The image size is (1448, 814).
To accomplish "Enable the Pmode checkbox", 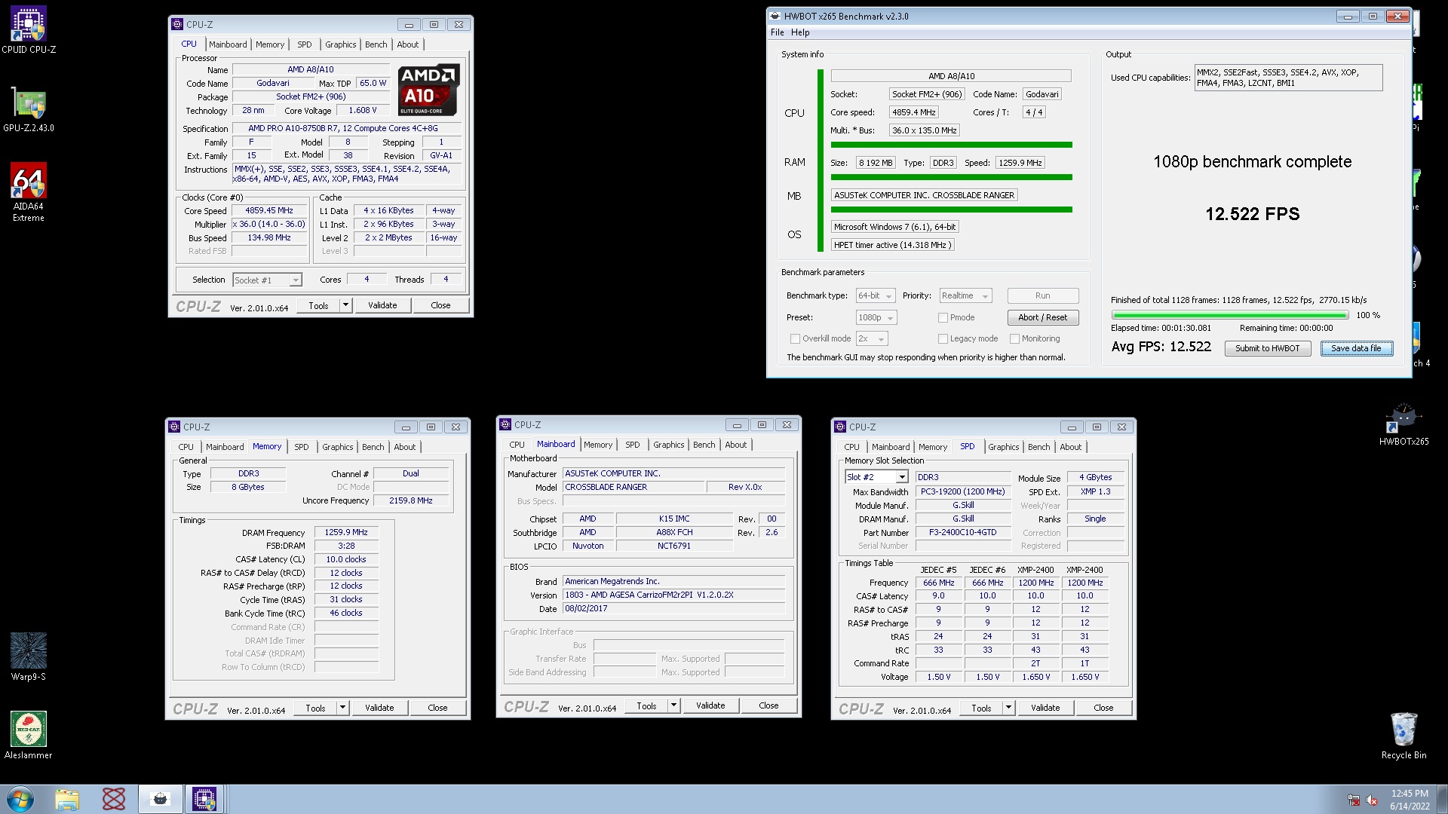I will click(943, 317).
